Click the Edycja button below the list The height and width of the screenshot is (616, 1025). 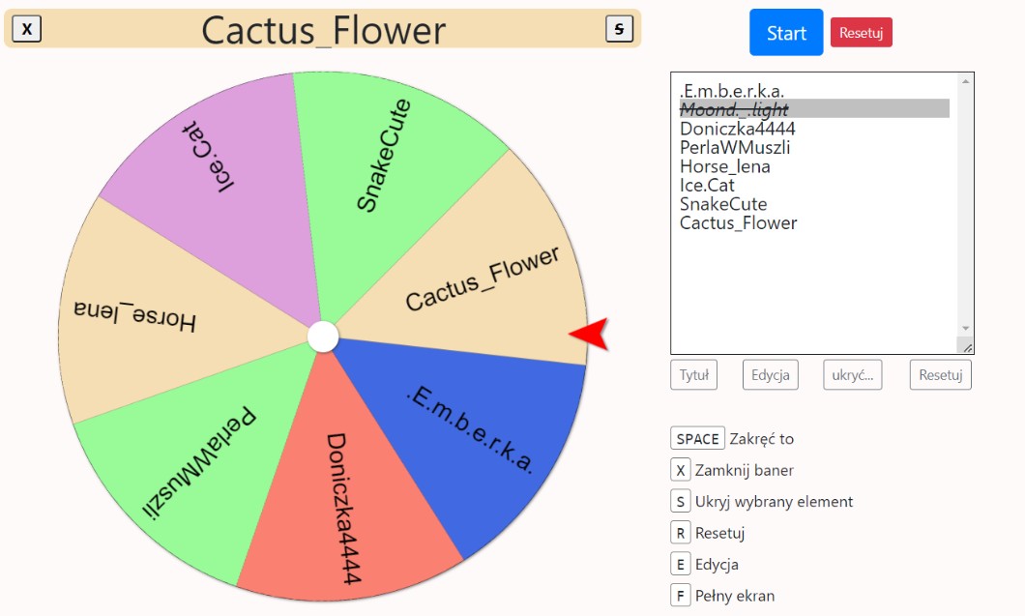(770, 375)
